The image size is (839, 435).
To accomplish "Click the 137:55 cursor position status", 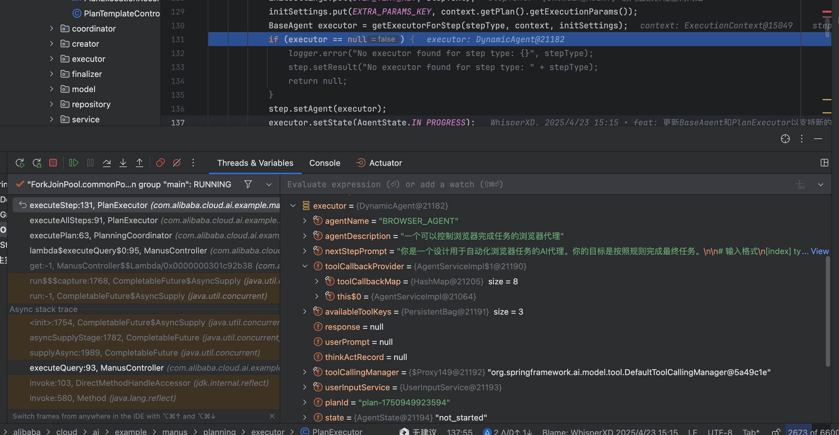I will [459, 432].
